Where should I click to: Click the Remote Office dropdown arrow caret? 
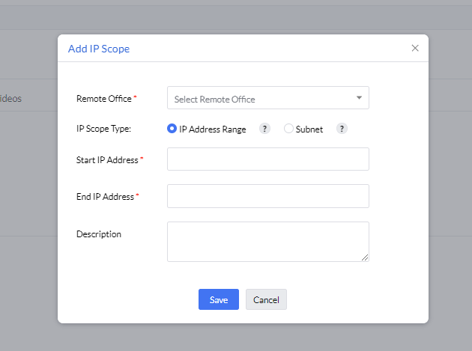point(359,98)
